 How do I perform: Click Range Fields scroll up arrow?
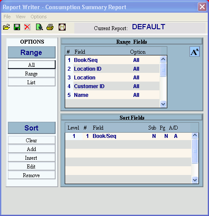[163, 59]
